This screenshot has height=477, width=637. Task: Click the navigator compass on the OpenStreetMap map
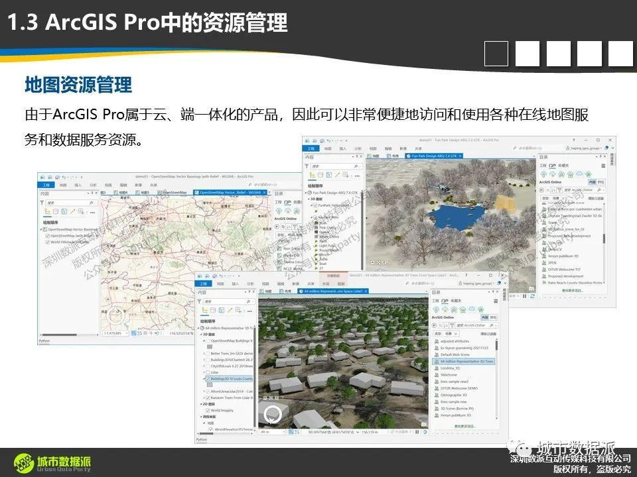click(x=116, y=315)
